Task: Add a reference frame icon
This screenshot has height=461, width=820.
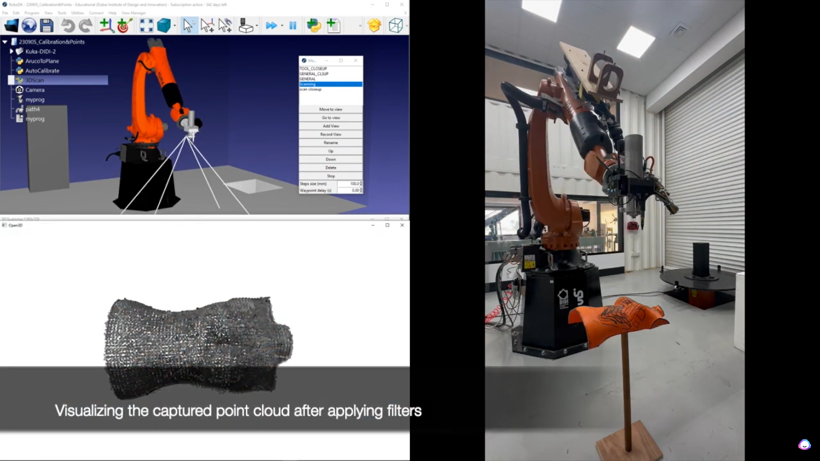Action: (106, 26)
